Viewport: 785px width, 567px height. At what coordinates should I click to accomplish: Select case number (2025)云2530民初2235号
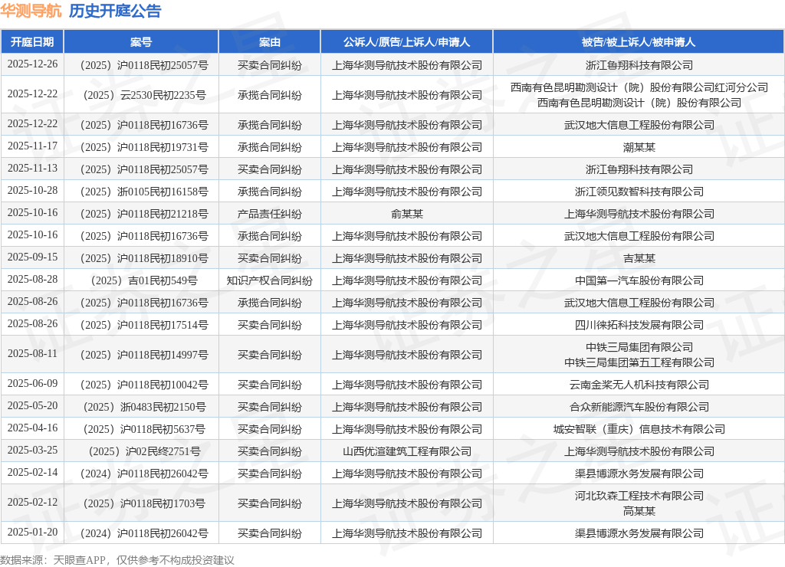tap(144, 95)
